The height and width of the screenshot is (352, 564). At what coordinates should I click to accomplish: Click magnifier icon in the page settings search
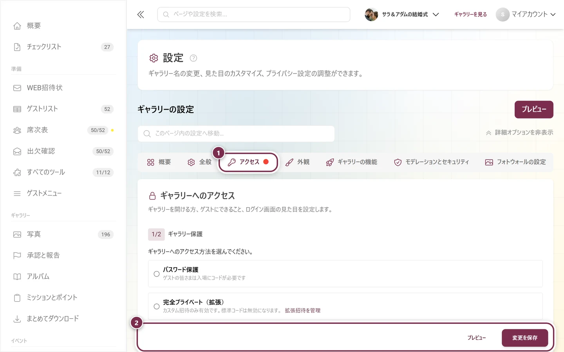point(147,134)
